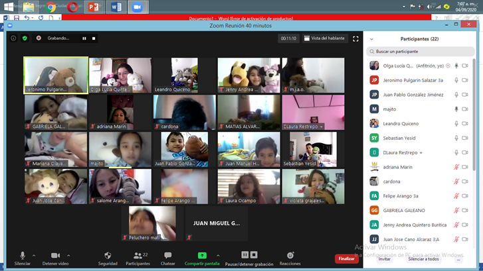Click the green Compartir pantalla icon
Viewport: 483px width, 271px height.
click(202, 256)
